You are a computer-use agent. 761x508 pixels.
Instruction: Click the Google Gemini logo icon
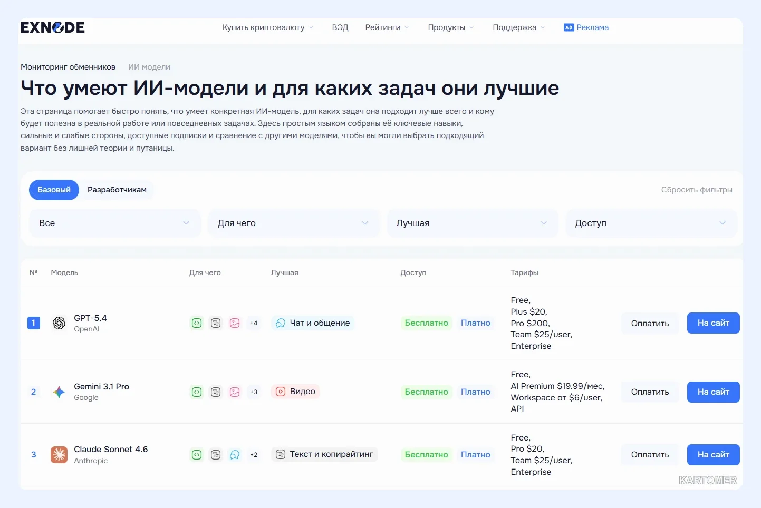pos(59,392)
